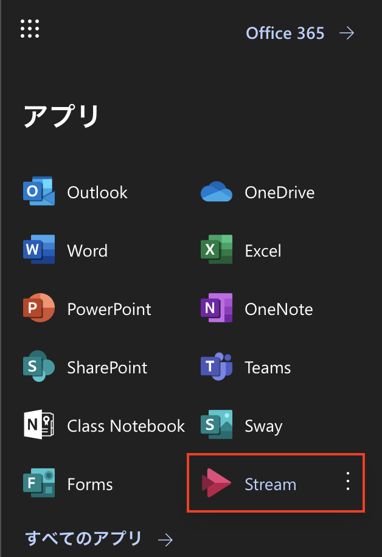Select the Stream label
This screenshot has height=557, width=382.
click(x=271, y=484)
